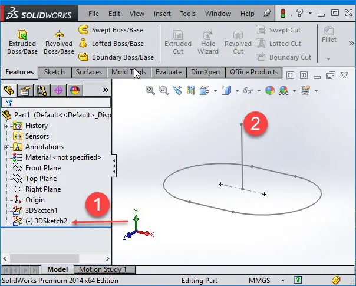Click the Zoom to Fit icon
Viewport: 356px width, 286px height.
pyautogui.click(x=150, y=90)
